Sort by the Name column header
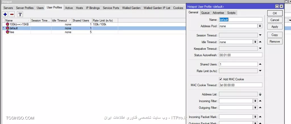 (x=17, y=21)
